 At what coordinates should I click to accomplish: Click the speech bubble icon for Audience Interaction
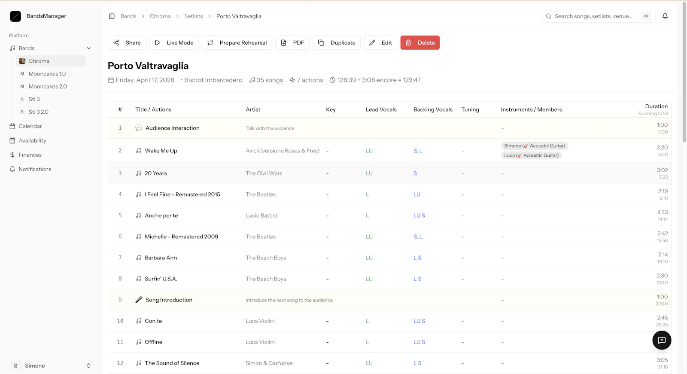[139, 128]
